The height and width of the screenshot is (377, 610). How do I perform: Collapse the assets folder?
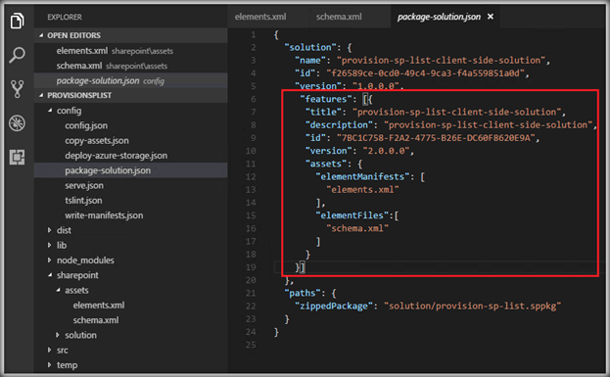(58, 290)
